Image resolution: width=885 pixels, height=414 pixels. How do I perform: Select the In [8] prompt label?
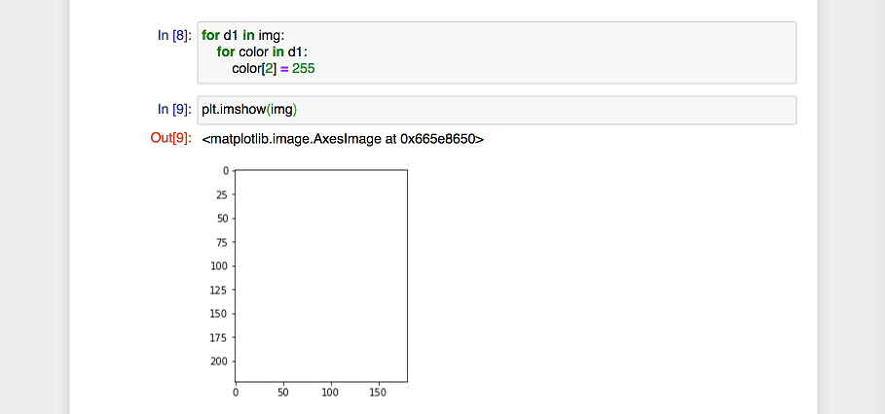click(173, 36)
